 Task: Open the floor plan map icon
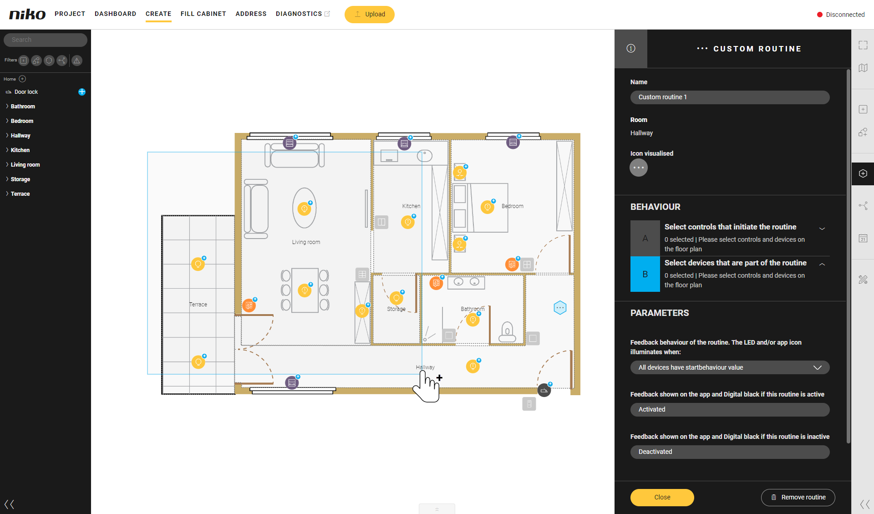point(863,68)
